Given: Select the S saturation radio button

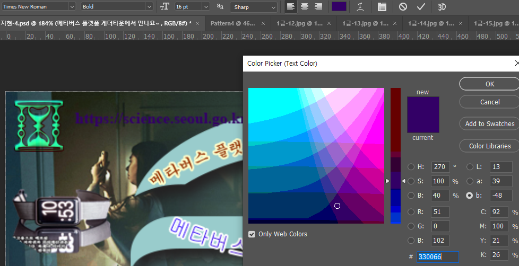Looking at the screenshot, I should coord(411,181).
